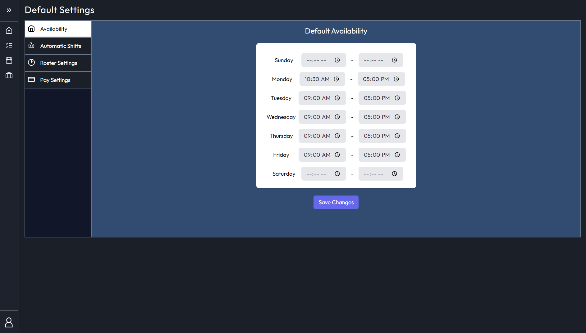Switch to the Automatic Shifts tab
586x333 pixels.
[61, 45]
